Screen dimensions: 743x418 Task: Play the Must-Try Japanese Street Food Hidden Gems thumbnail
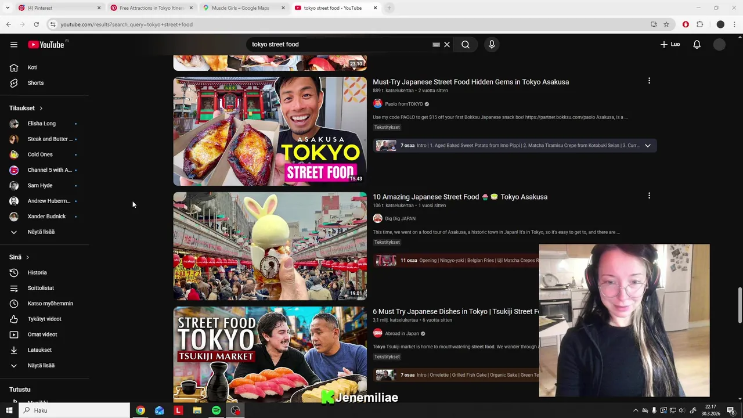click(270, 131)
